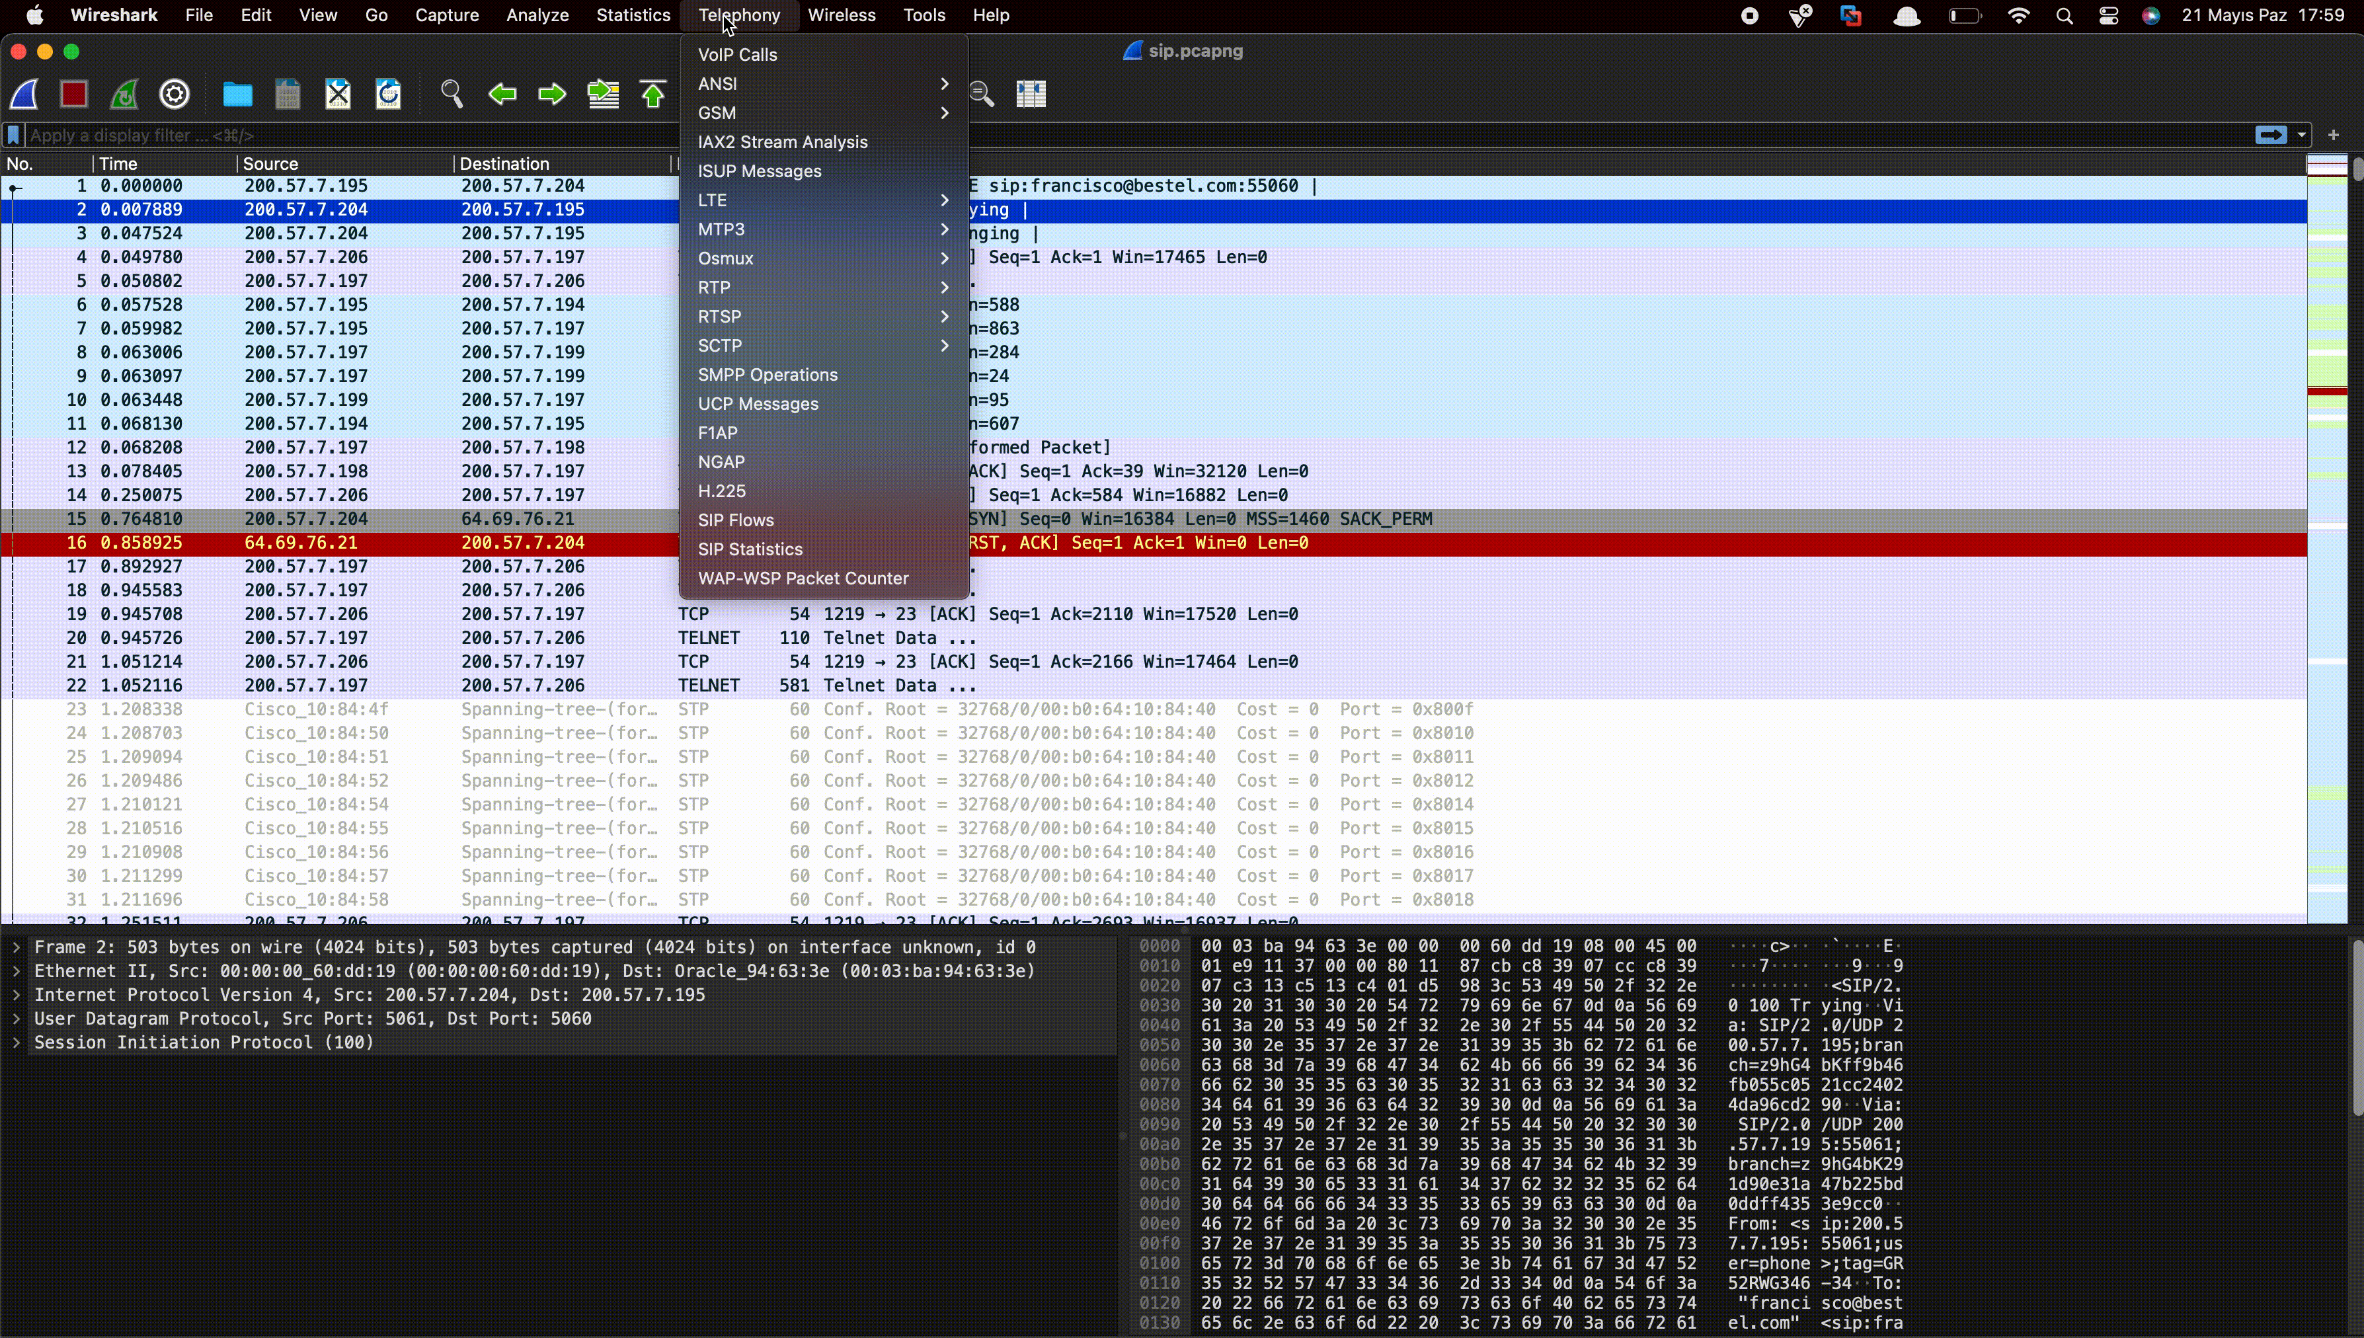Open the Wireless menu

point(842,16)
